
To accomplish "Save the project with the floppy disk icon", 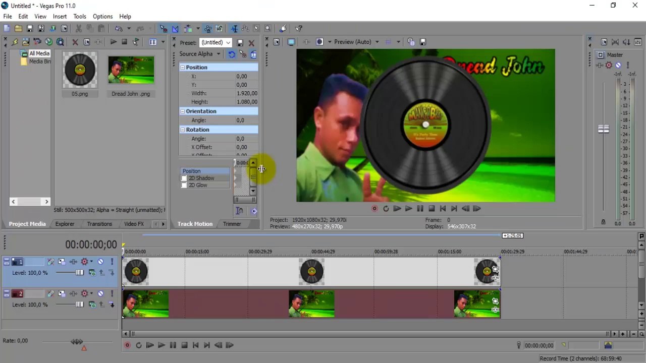I will (30, 29).
